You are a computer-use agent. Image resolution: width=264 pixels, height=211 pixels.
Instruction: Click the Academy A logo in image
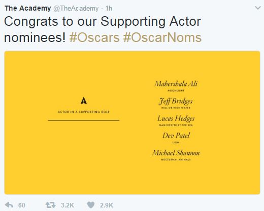pyautogui.click(x=84, y=101)
